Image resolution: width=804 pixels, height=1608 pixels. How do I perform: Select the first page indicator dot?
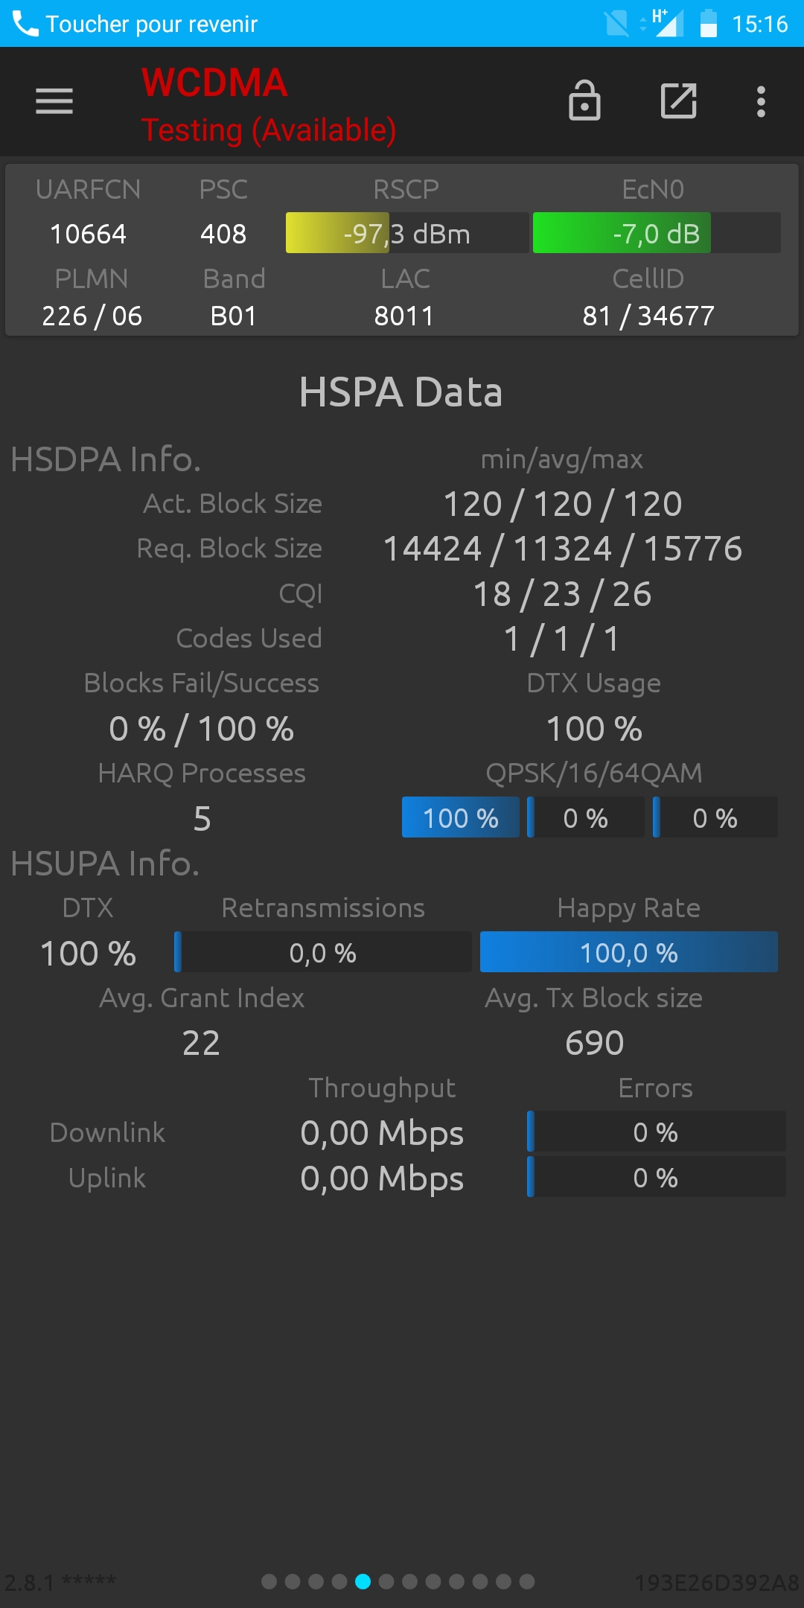[x=269, y=1581]
